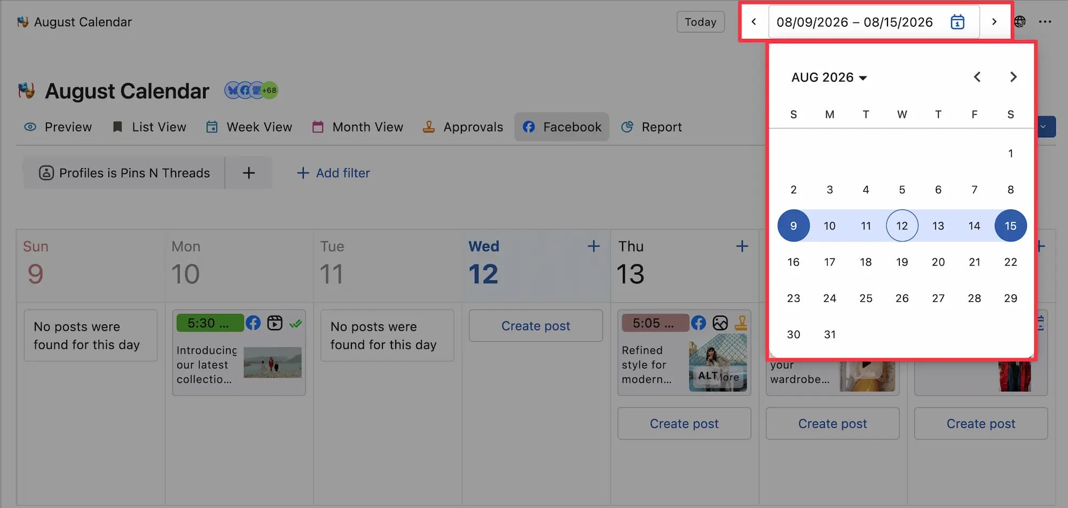
Task: Click the date range input field
Action: (x=874, y=22)
